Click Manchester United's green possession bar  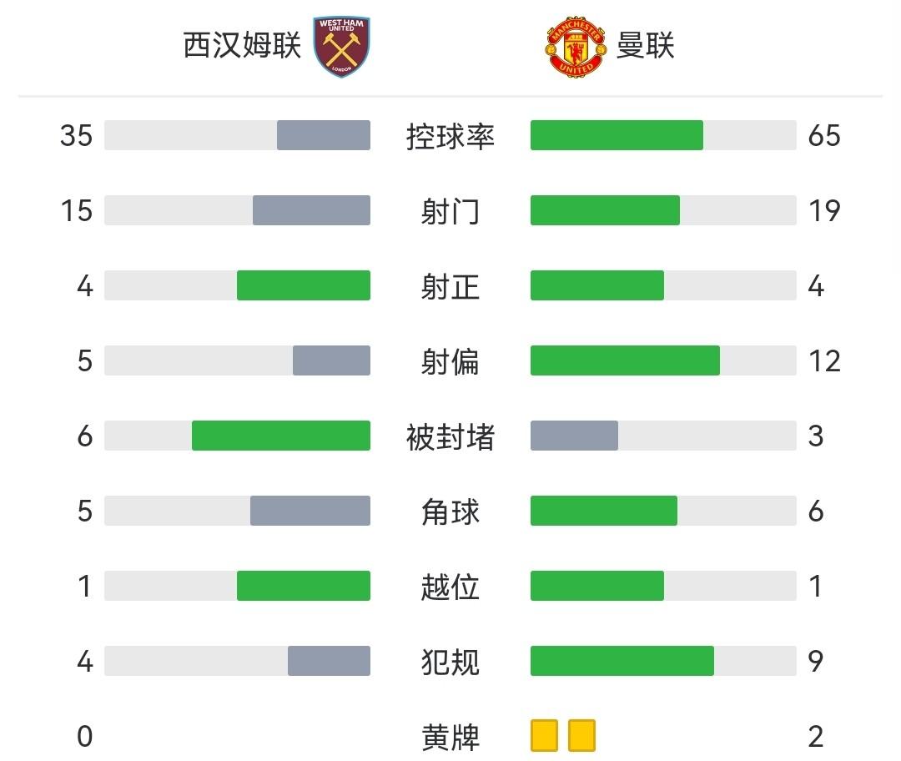point(617,135)
